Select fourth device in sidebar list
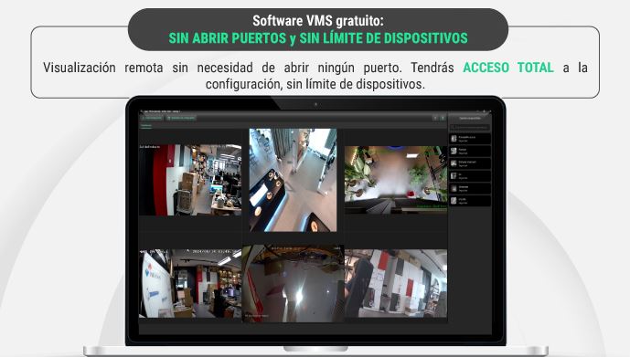 tap(470, 176)
